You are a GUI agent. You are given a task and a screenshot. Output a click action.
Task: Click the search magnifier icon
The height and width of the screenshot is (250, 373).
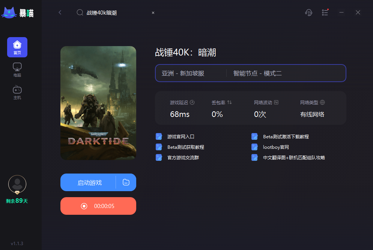[80, 12]
